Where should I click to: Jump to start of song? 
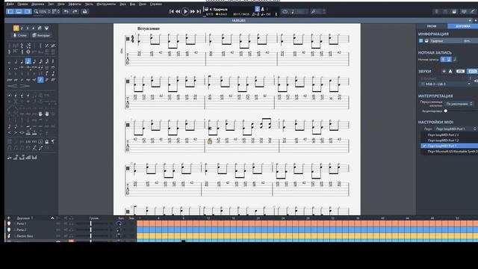click(x=171, y=12)
